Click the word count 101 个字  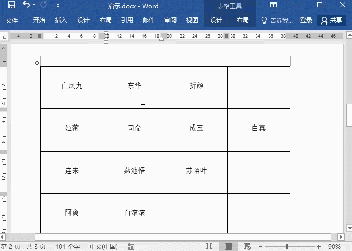(x=67, y=247)
